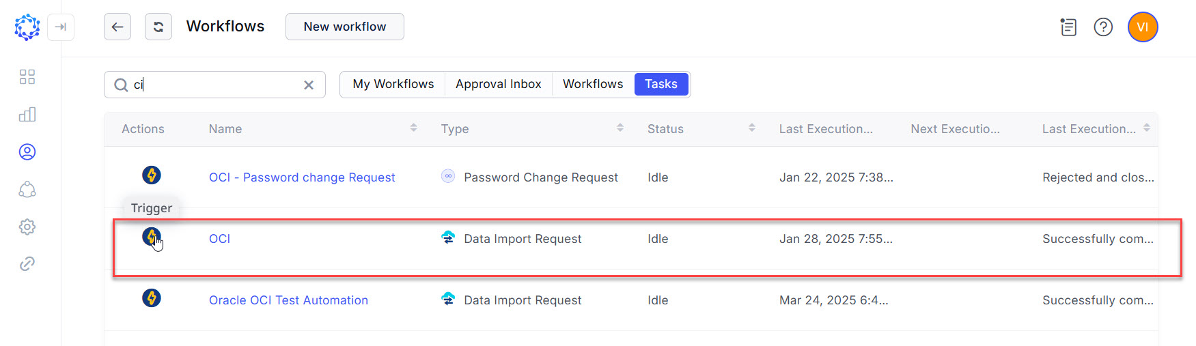Refresh the workflows list

(158, 27)
